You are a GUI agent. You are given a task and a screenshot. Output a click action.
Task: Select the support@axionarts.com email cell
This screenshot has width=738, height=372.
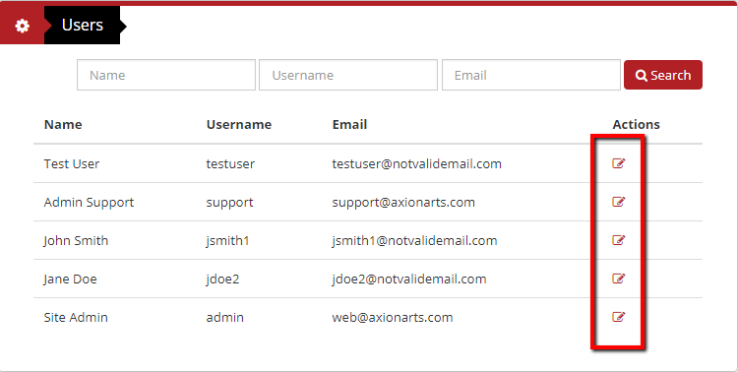tap(403, 203)
